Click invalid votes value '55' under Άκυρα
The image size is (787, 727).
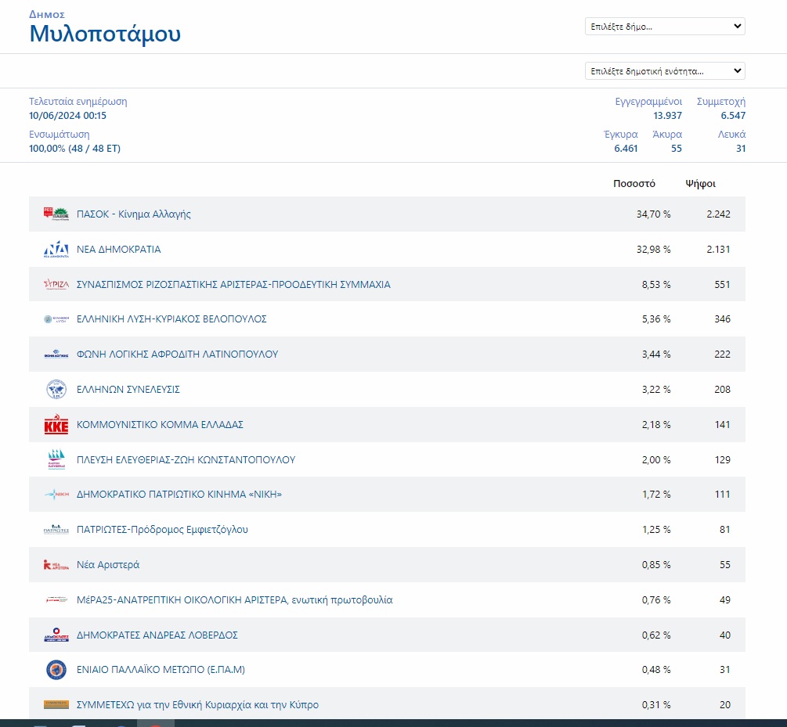(677, 149)
